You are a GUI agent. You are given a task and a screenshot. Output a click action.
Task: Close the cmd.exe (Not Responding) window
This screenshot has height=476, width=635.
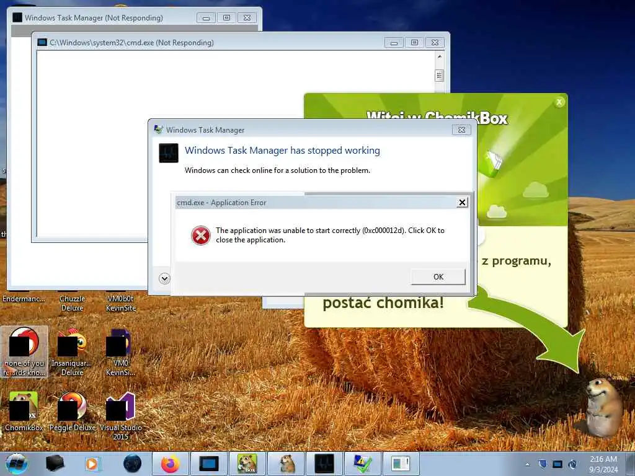(x=435, y=43)
